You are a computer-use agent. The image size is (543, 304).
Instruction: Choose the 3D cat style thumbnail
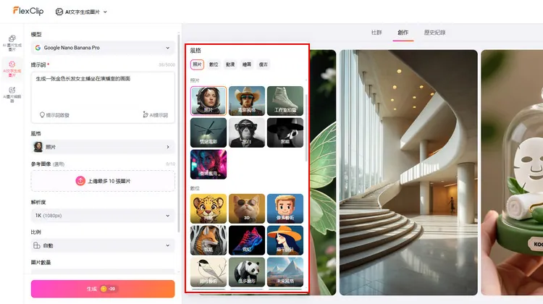[247, 208]
